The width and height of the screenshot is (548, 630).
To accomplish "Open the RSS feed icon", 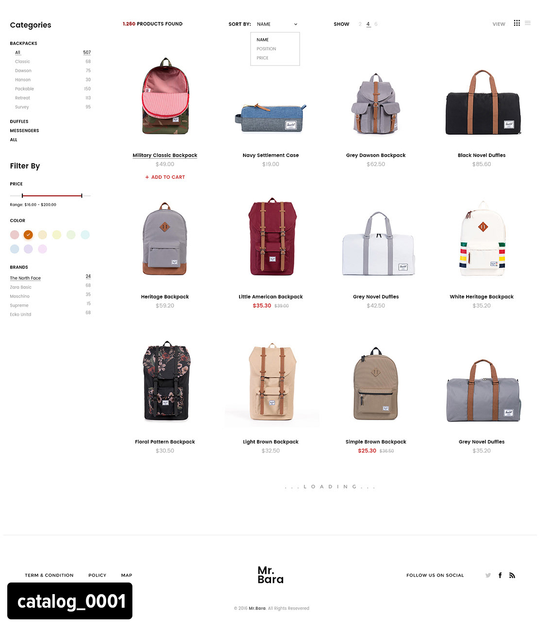I will [x=512, y=575].
